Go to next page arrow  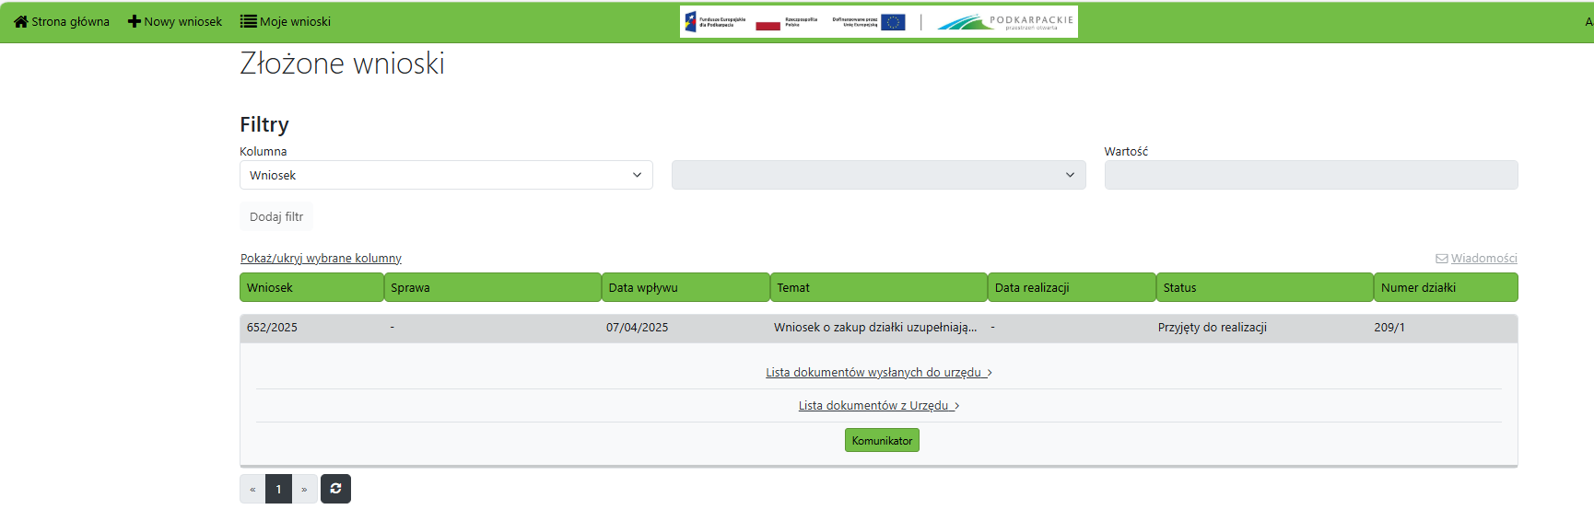(304, 489)
